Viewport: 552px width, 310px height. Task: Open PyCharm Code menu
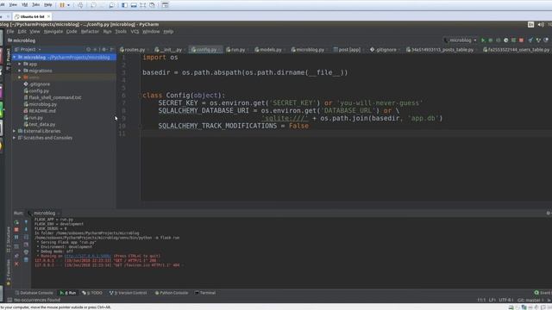(72, 32)
